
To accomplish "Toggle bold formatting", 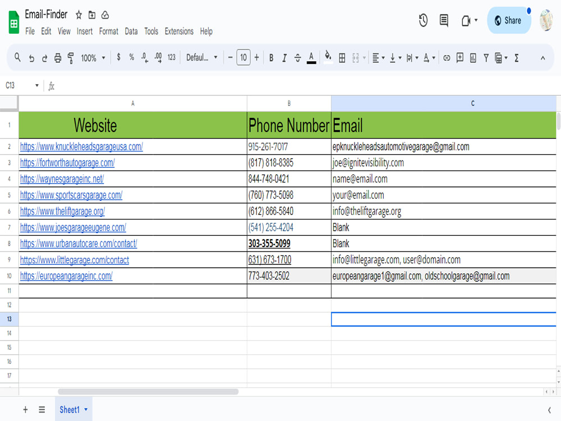I will pyautogui.click(x=271, y=58).
